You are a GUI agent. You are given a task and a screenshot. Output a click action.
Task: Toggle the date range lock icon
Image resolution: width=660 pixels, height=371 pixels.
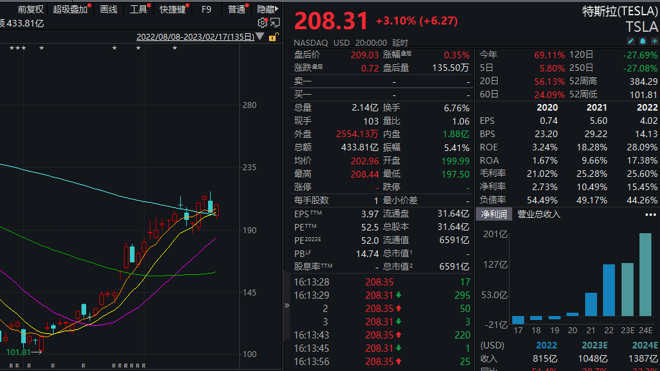pyautogui.click(x=273, y=37)
